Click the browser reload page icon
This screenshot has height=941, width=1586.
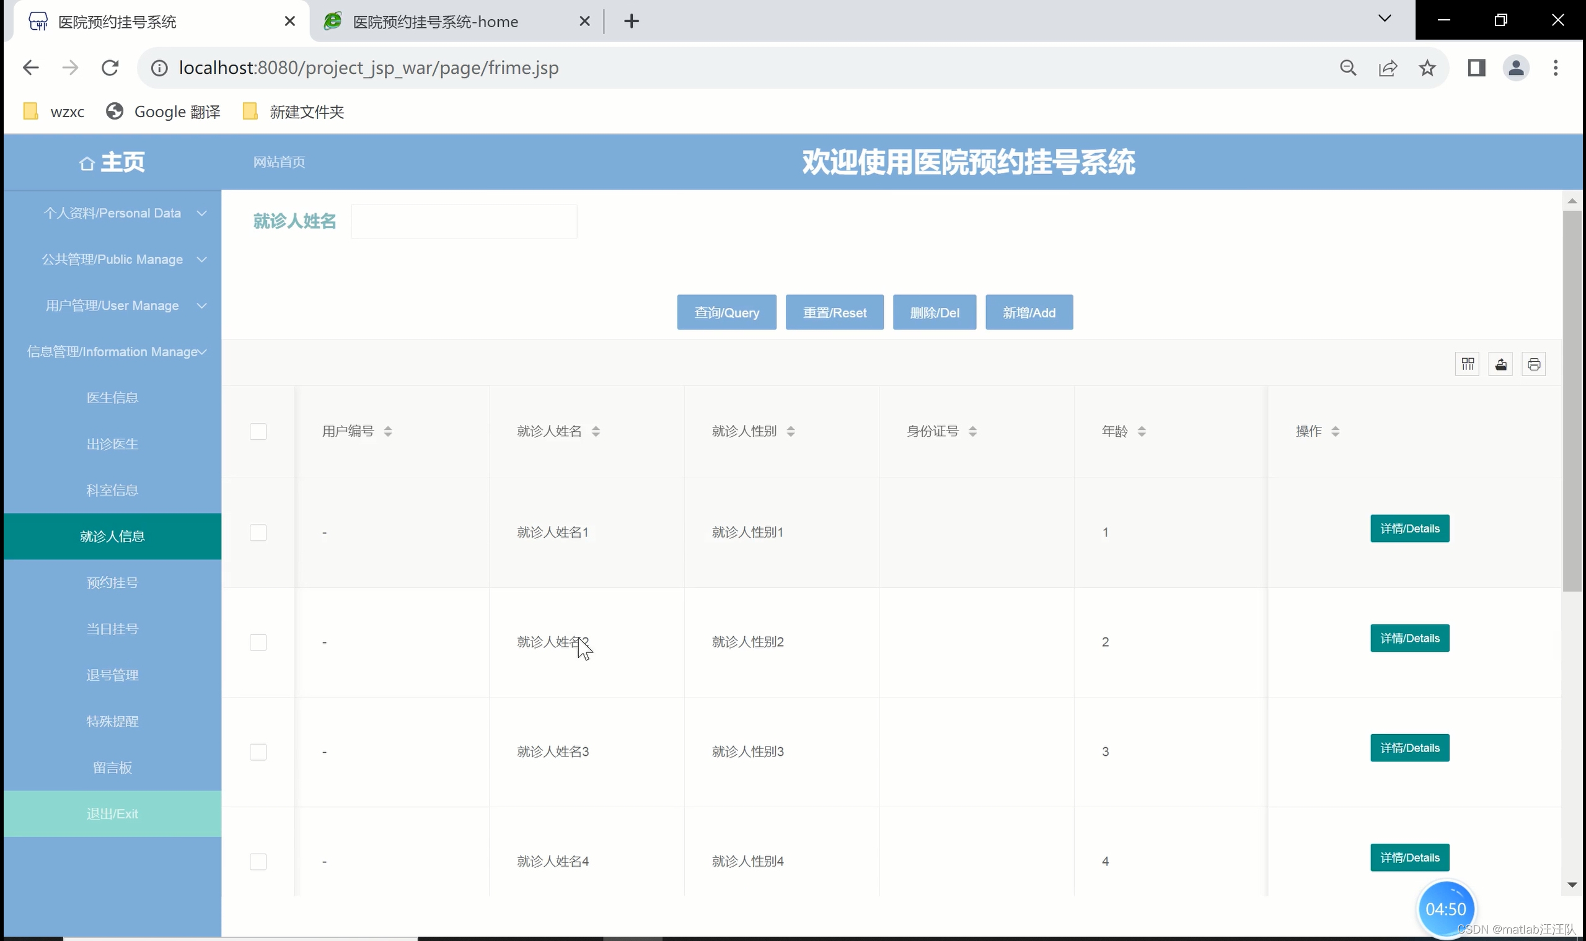click(x=110, y=68)
